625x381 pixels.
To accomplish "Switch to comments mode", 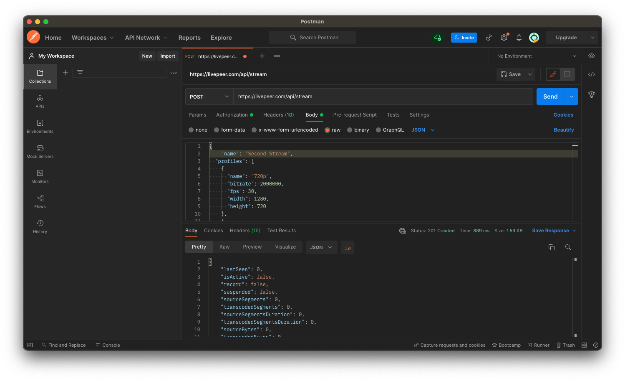I will coord(567,74).
